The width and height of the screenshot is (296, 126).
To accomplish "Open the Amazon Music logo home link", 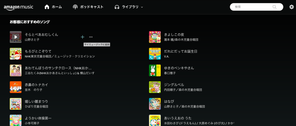I will 18,7.
